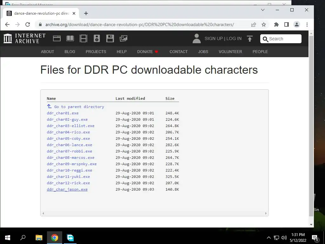Open Images picture icon
This screenshot has width=325, height=244.
coord(123,38)
